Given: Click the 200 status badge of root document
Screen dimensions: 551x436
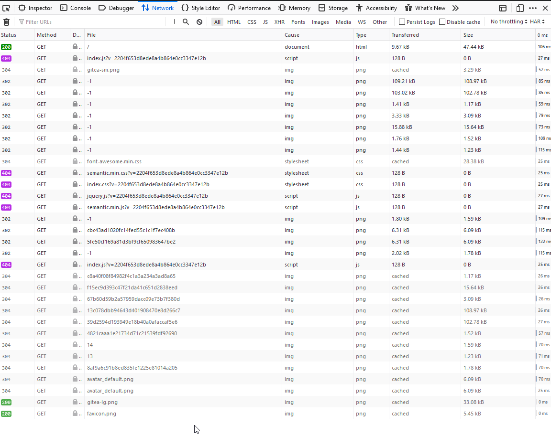Looking at the screenshot, I should coord(6,47).
